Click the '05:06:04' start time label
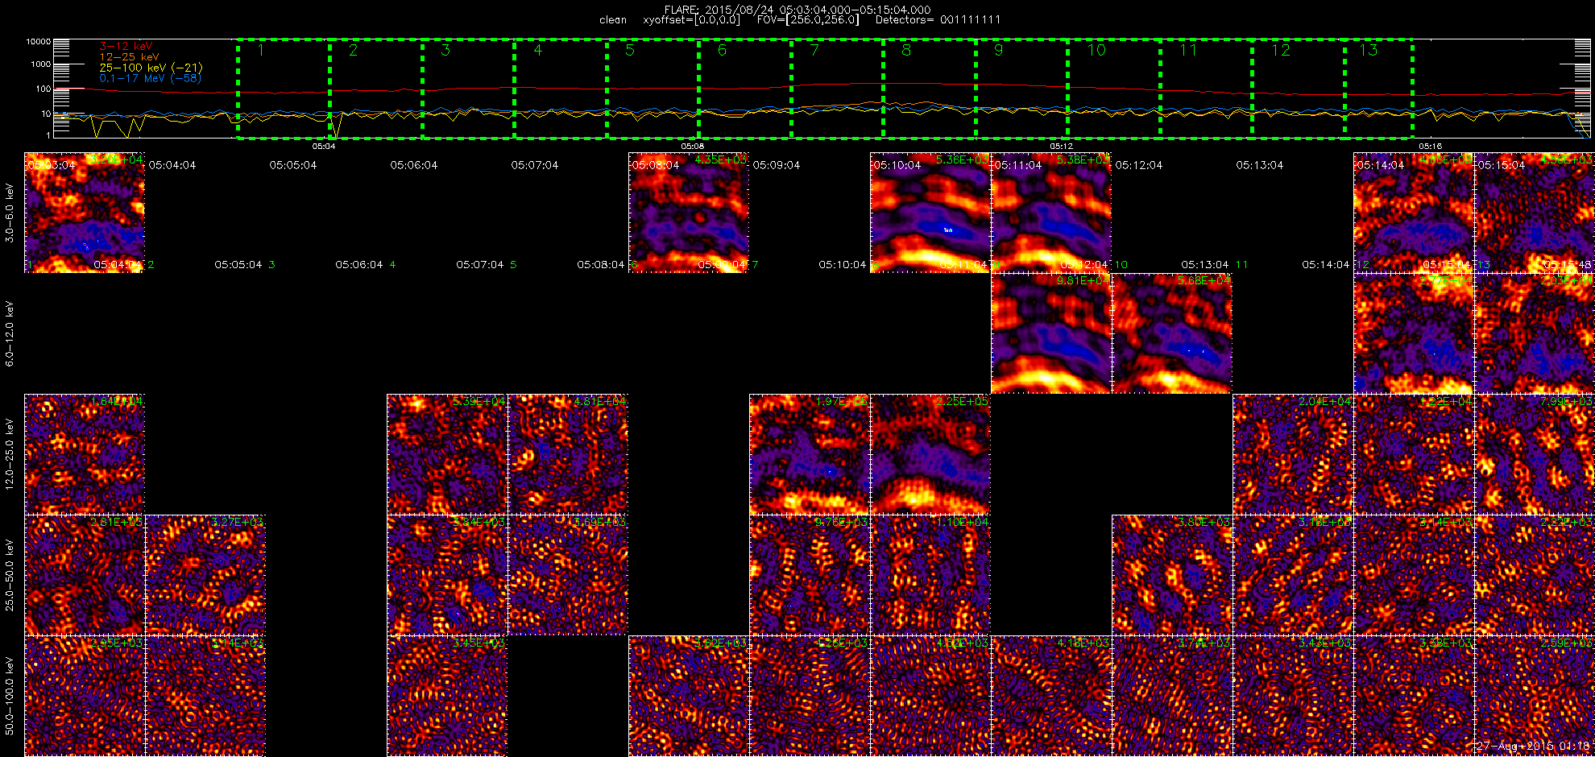 click(x=414, y=165)
